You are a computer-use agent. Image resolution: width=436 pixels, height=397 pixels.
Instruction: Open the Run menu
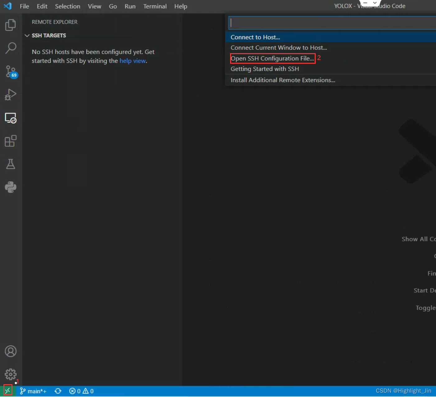click(130, 6)
